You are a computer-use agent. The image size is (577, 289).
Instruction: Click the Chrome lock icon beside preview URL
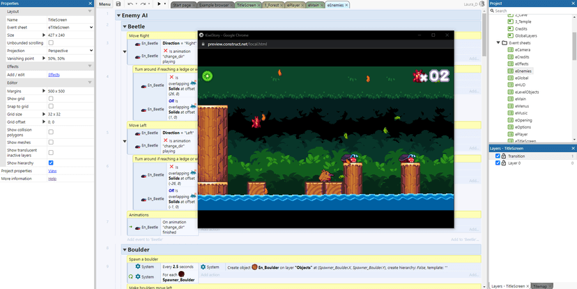click(203, 44)
